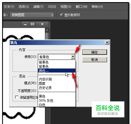This screenshot has width=131, height=124.
Task: Open the 选择(S) menu
Action: pyautogui.click(x=24, y=7)
